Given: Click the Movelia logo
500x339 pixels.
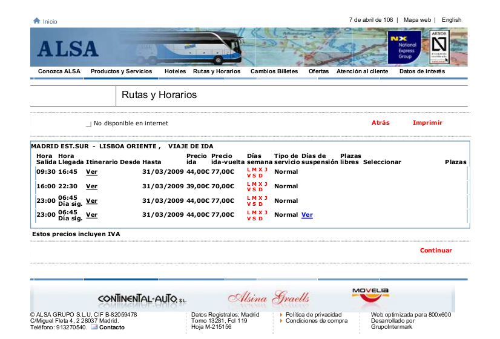Looking at the screenshot, I should pyautogui.click(x=370, y=295).
